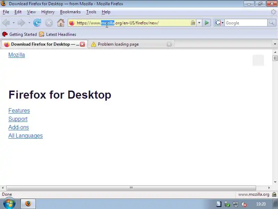This screenshot has width=278, height=209.
Task: Click the 19:20 taskbar clock
Action: [x=261, y=204]
